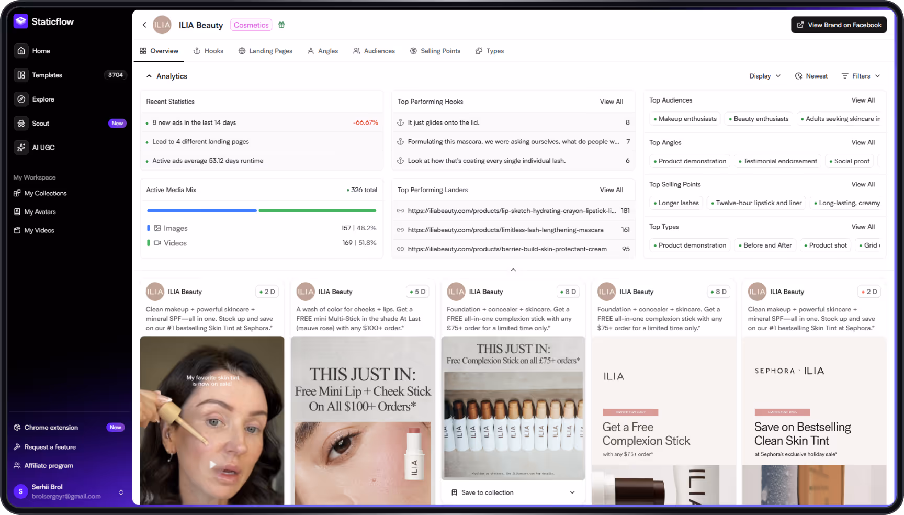
Task: Click View All for Top Angles
Action: (x=863, y=142)
